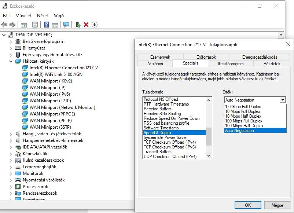The image size is (294, 213).
Task: Click the Processzorok CPU icon
Action: [18, 187]
